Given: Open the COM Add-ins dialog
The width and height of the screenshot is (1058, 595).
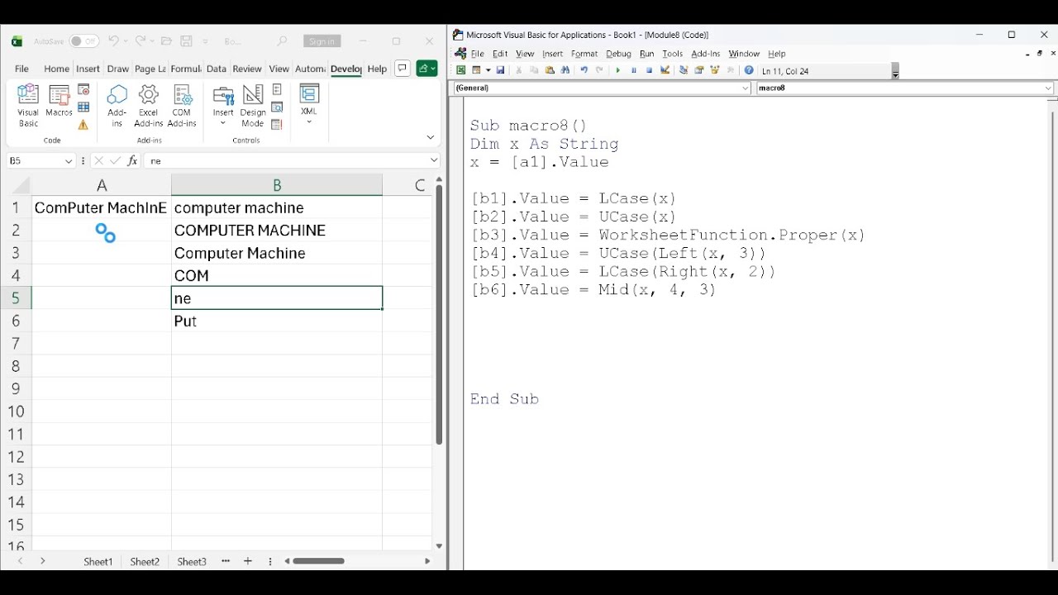Looking at the screenshot, I should (x=182, y=106).
